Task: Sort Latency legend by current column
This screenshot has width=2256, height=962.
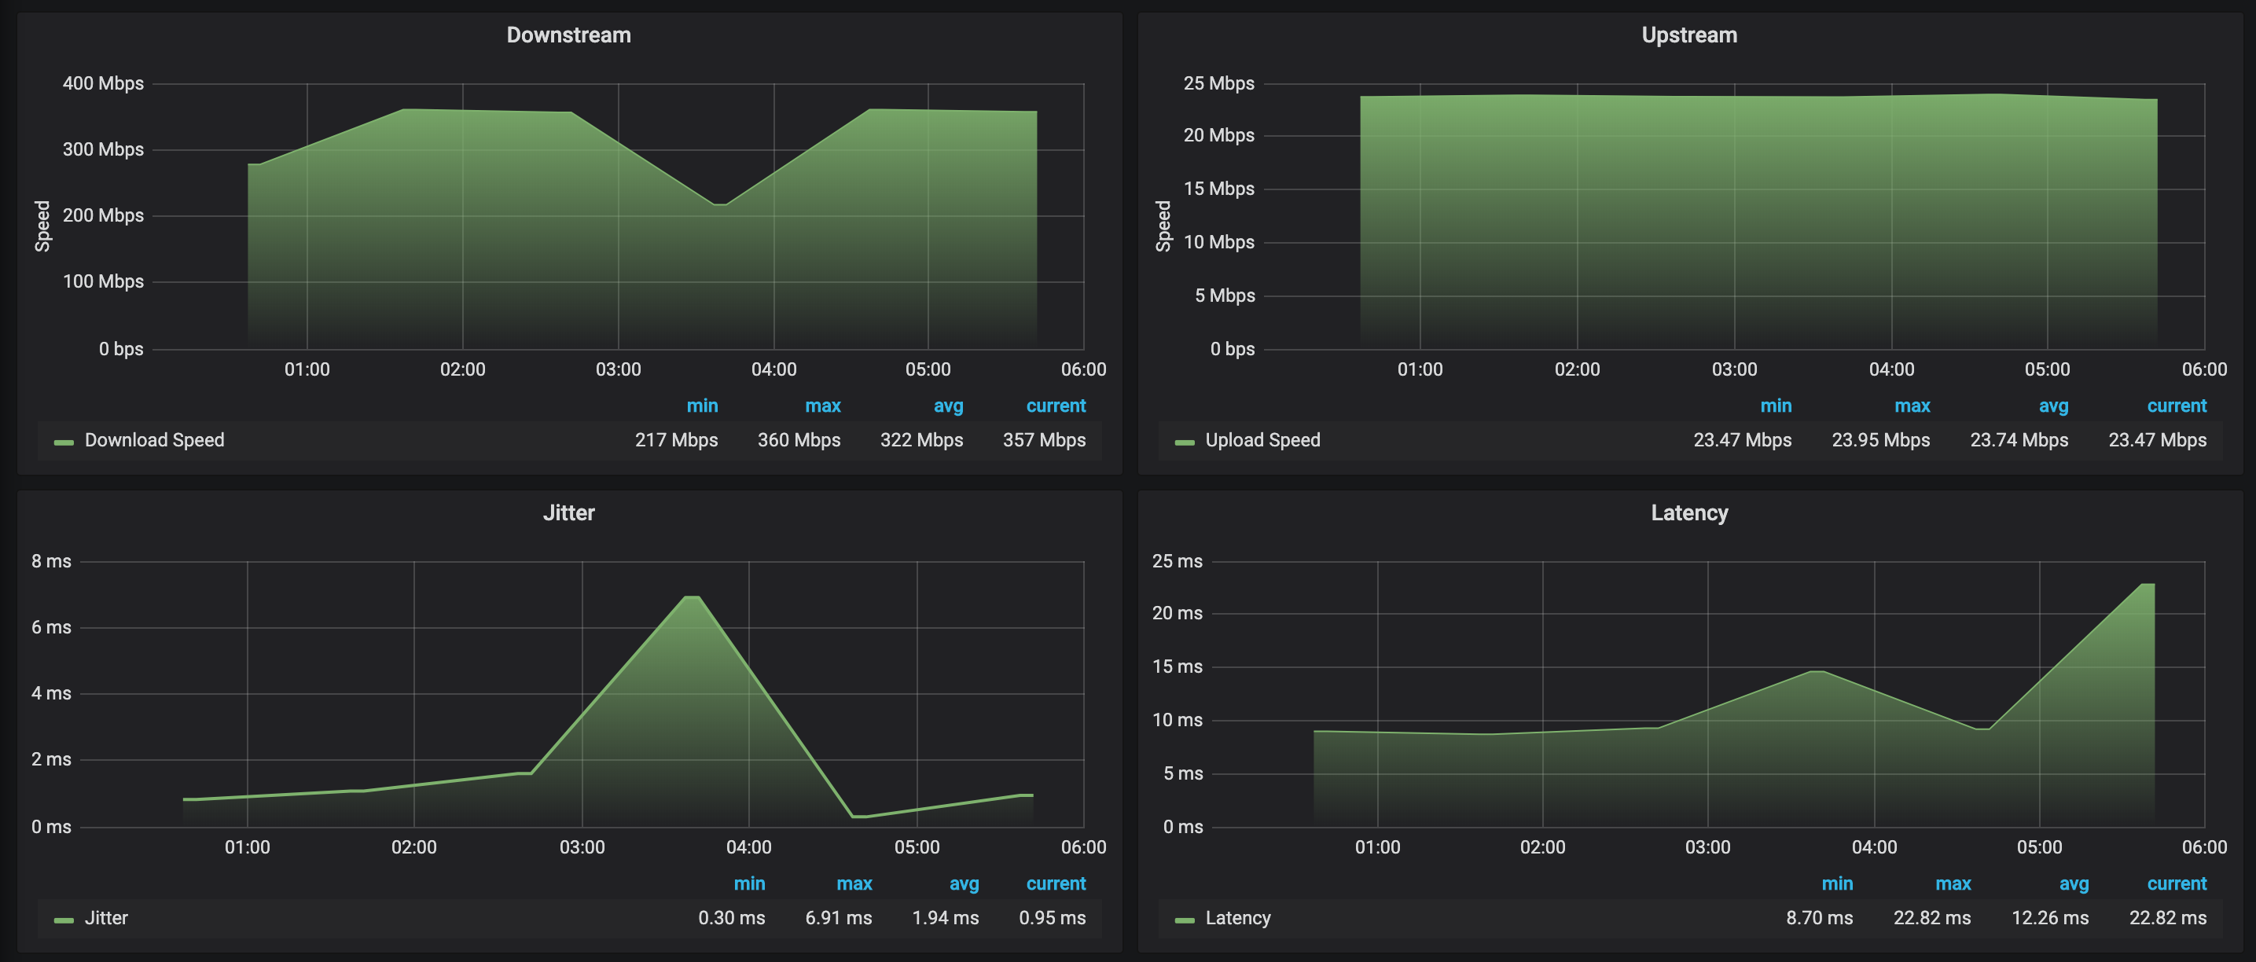Action: pyautogui.click(x=2177, y=884)
